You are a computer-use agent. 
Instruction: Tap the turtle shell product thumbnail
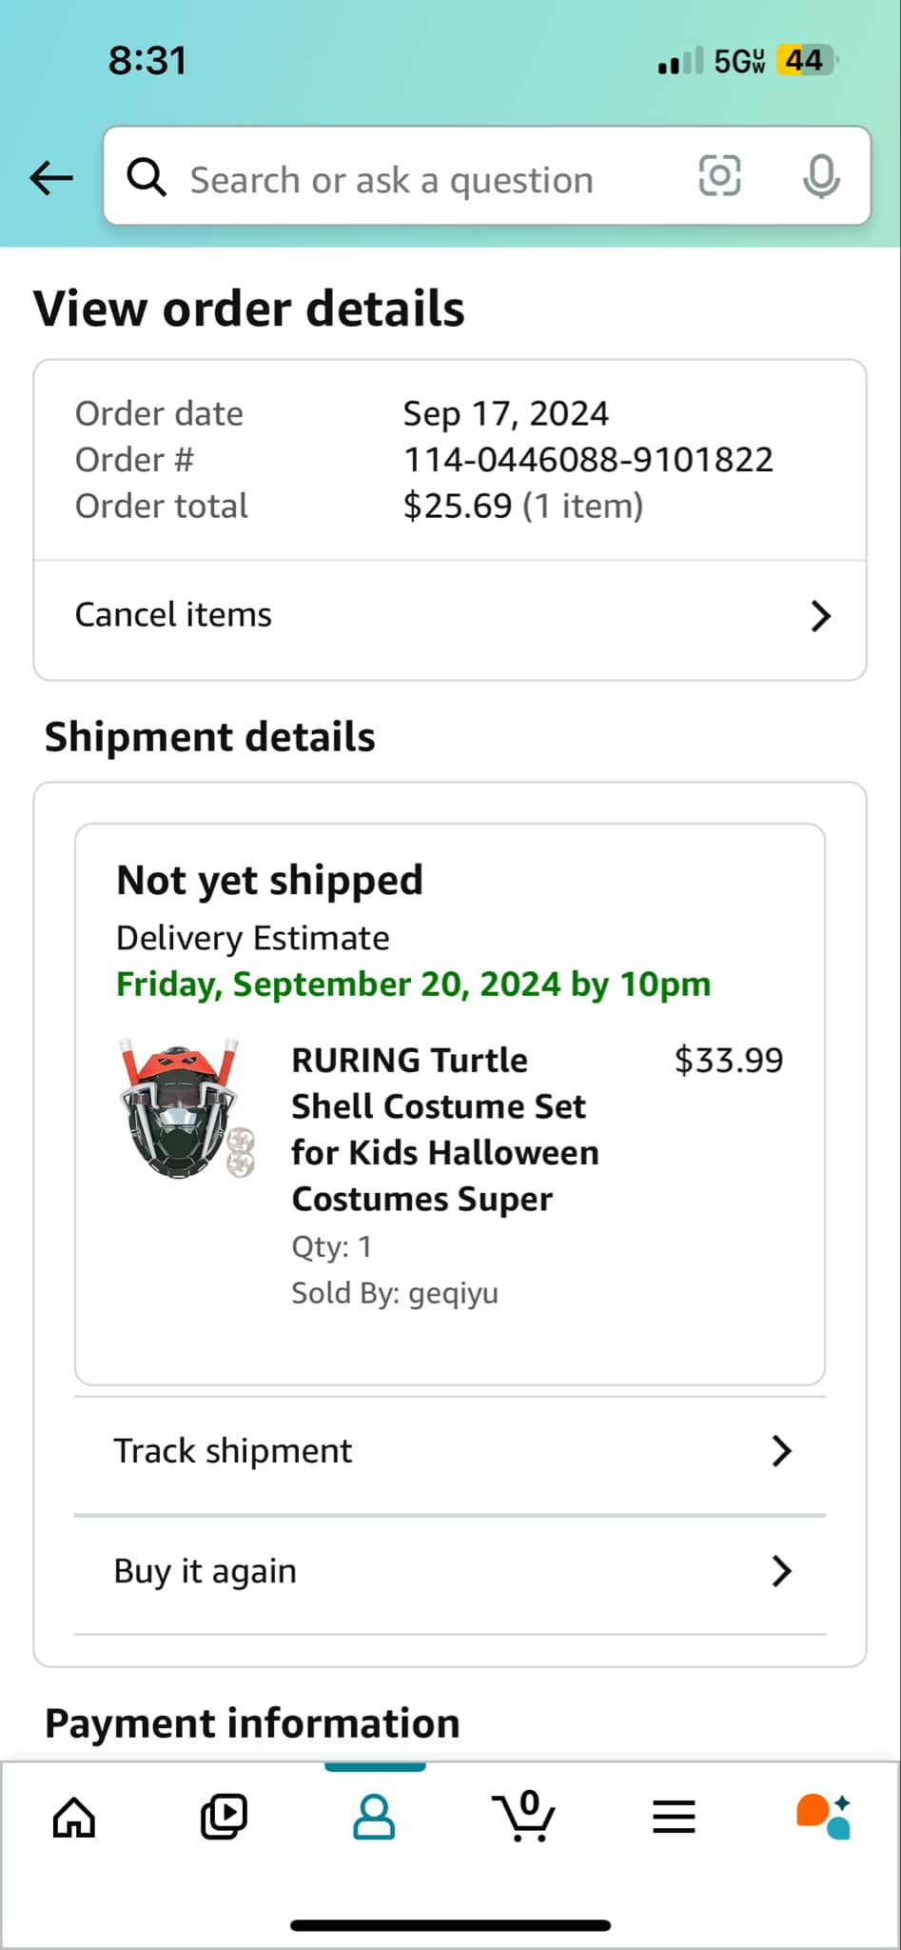(x=187, y=1110)
